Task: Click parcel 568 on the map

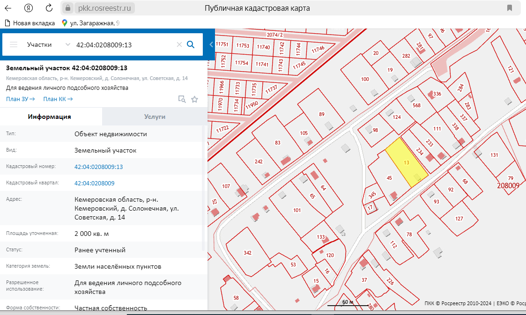Action: click(416, 105)
